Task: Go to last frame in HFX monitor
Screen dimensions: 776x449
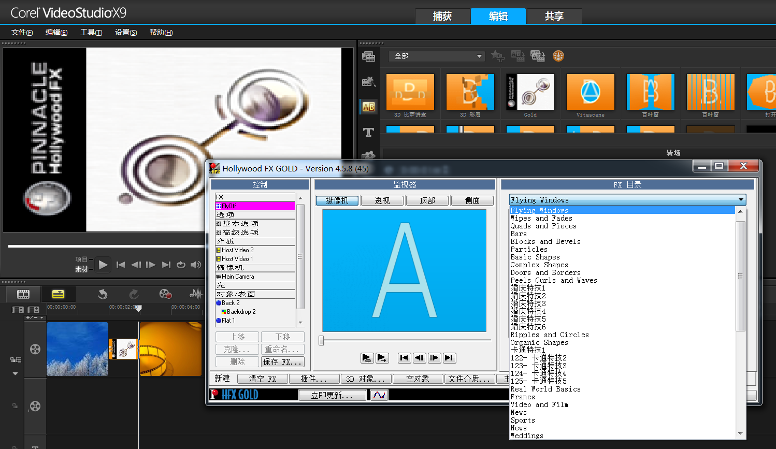Action: tap(449, 358)
